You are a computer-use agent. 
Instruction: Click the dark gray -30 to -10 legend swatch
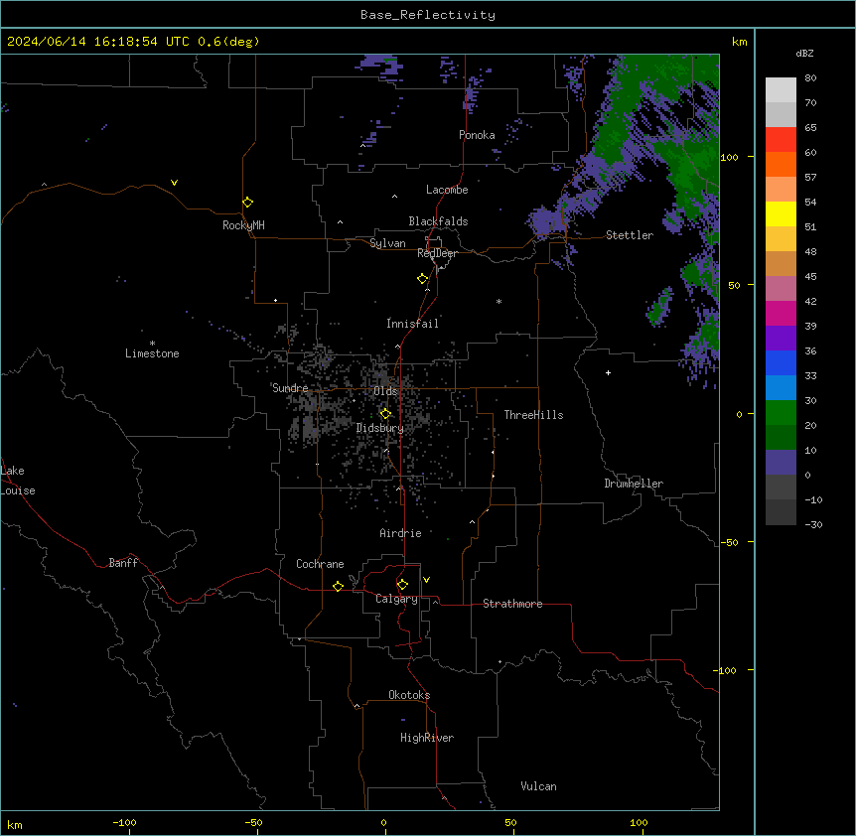(x=781, y=512)
